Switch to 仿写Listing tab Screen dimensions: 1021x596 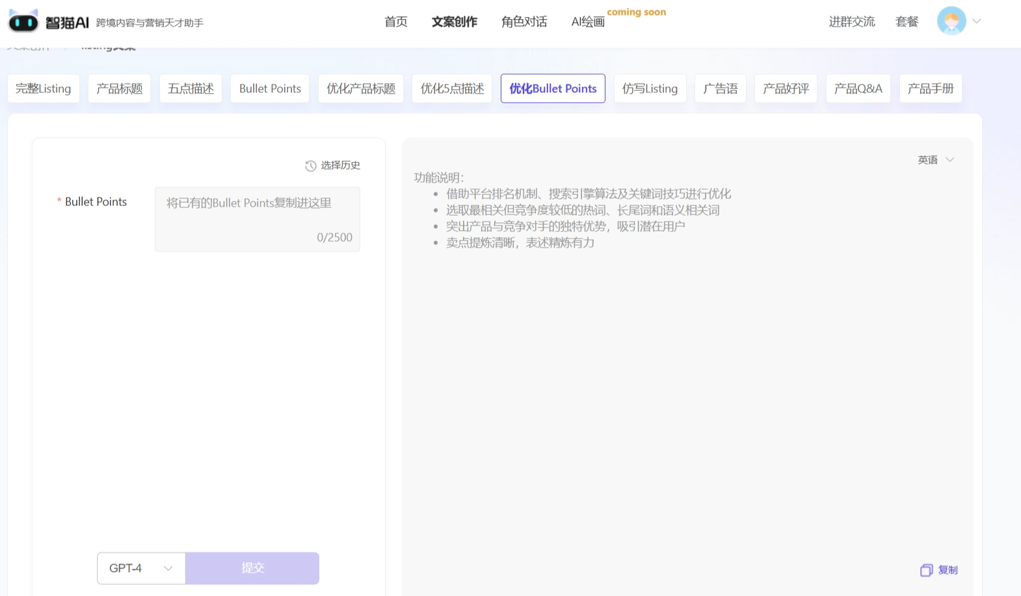tap(650, 88)
